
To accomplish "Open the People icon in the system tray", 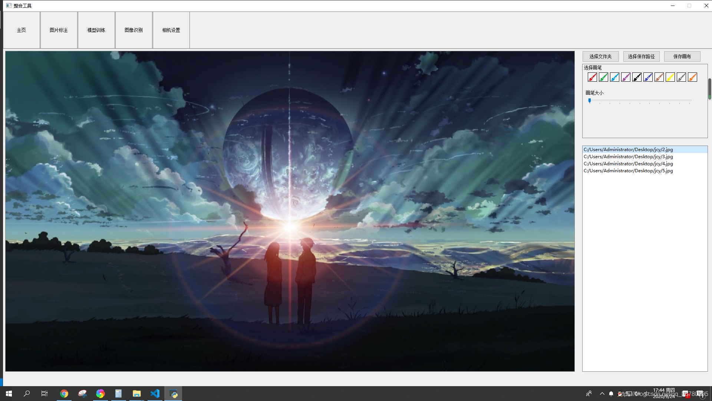I will 589,394.
